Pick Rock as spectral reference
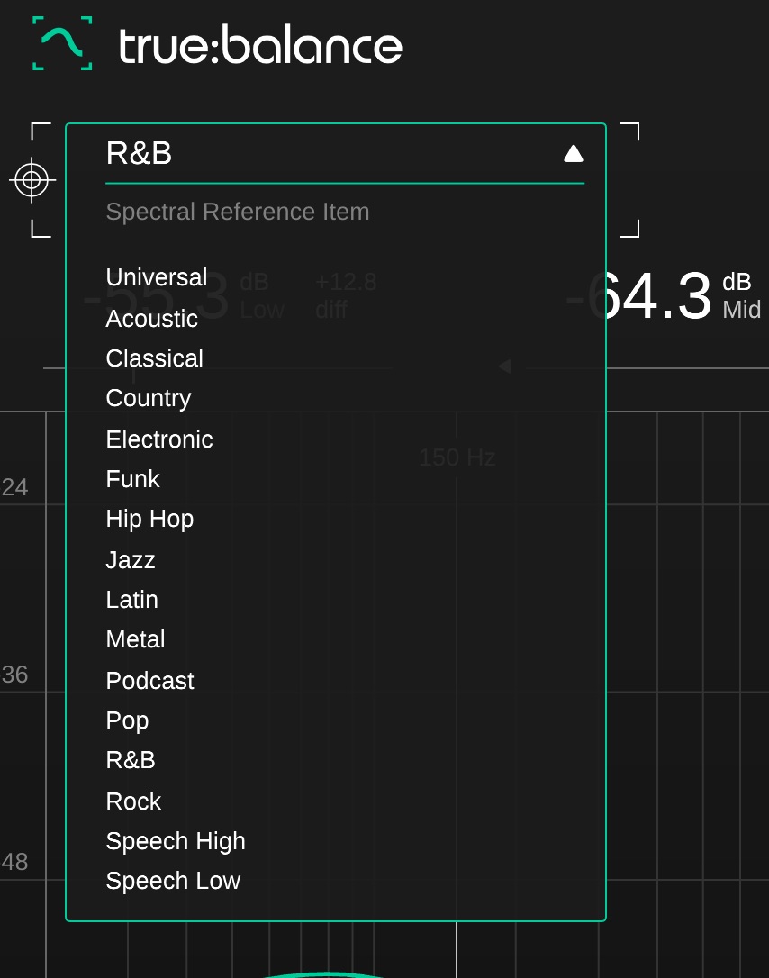 (x=133, y=801)
